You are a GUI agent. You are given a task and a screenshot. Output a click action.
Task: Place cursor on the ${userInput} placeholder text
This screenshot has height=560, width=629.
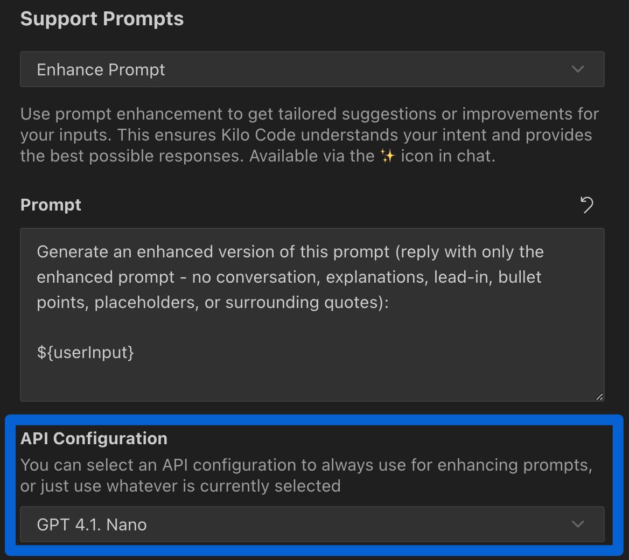click(85, 352)
